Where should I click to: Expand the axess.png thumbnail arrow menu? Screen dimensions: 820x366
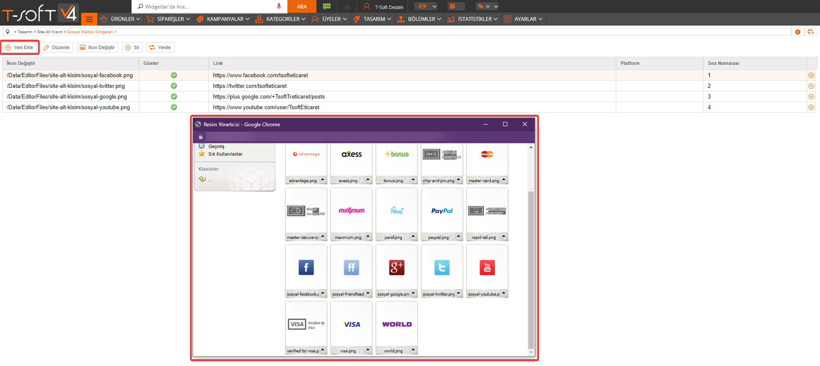pyautogui.click(x=368, y=180)
